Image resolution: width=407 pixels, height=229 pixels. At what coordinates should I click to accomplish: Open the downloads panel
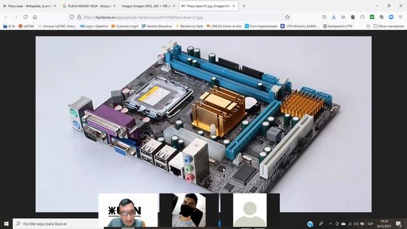click(334, 17)
